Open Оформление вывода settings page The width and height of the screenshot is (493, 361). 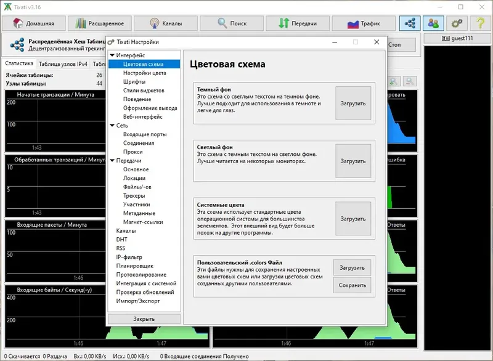tap(150, 108)
